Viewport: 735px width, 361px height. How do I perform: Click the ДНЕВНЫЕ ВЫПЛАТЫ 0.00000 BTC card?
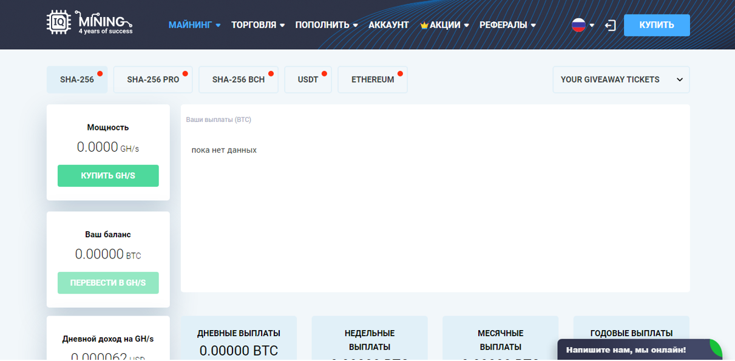[239, 338]
